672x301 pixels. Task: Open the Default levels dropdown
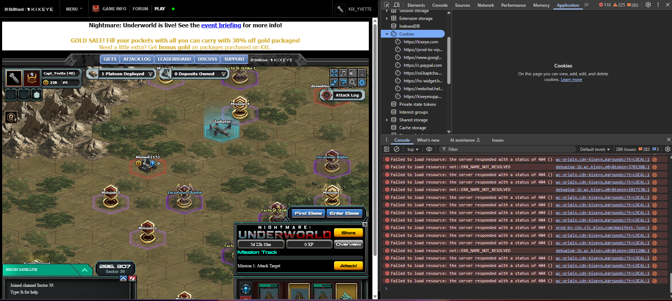pos(595,149)
